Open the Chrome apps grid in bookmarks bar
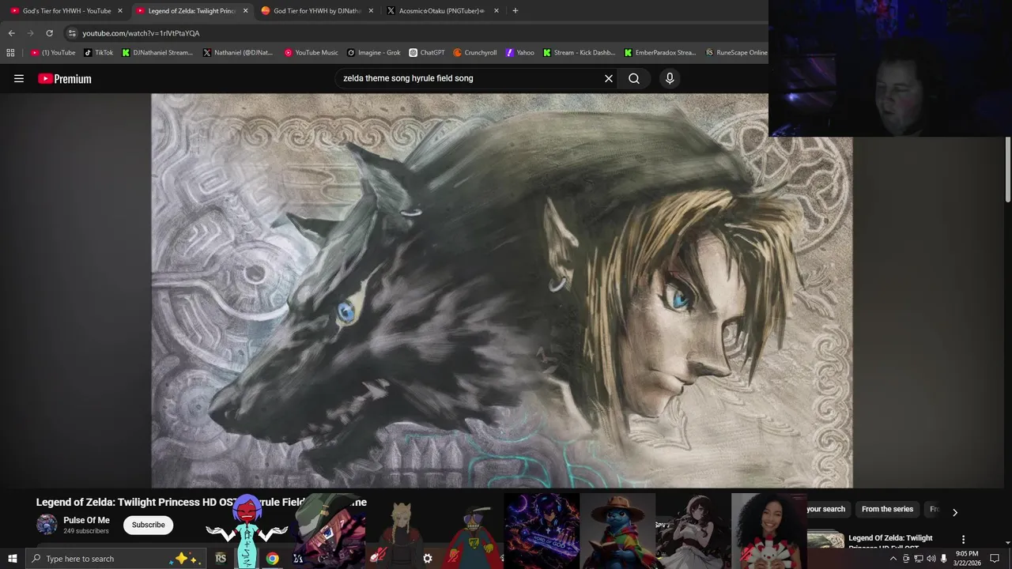Image resolution: width=1012 pixels, height=569 pixels. 10,53
